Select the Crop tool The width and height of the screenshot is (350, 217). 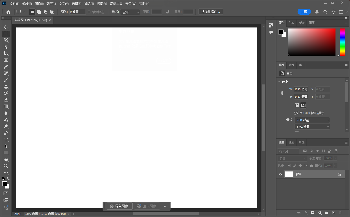pyautogui.click(x=6, y=53)
